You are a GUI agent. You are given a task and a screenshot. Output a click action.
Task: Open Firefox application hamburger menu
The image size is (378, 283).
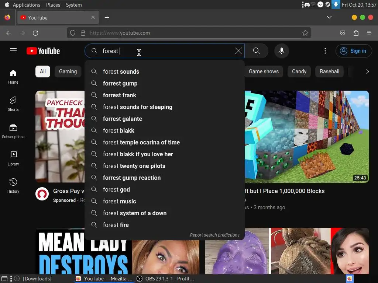point(369,33)
